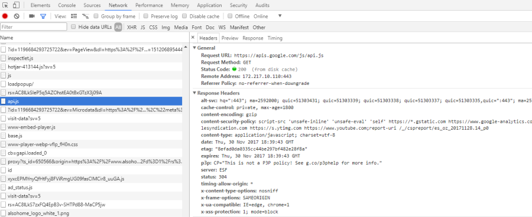
Task: Switch to the Timing tab
Action: (275, 38)
